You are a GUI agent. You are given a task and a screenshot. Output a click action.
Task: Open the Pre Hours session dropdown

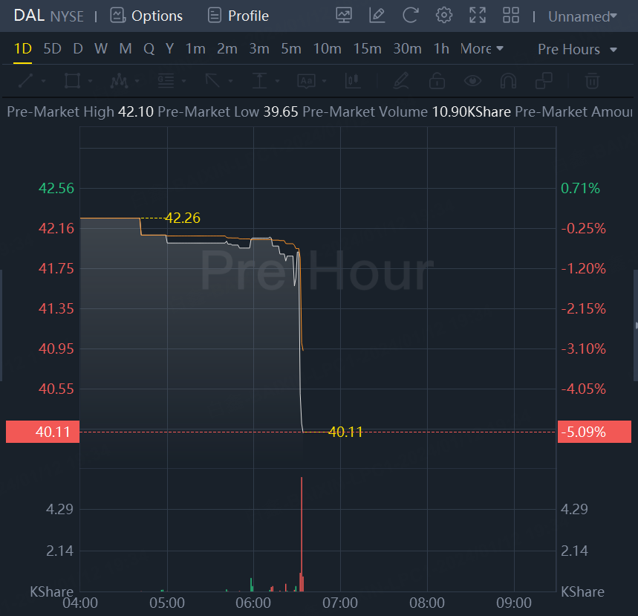(x=577, y=50)
